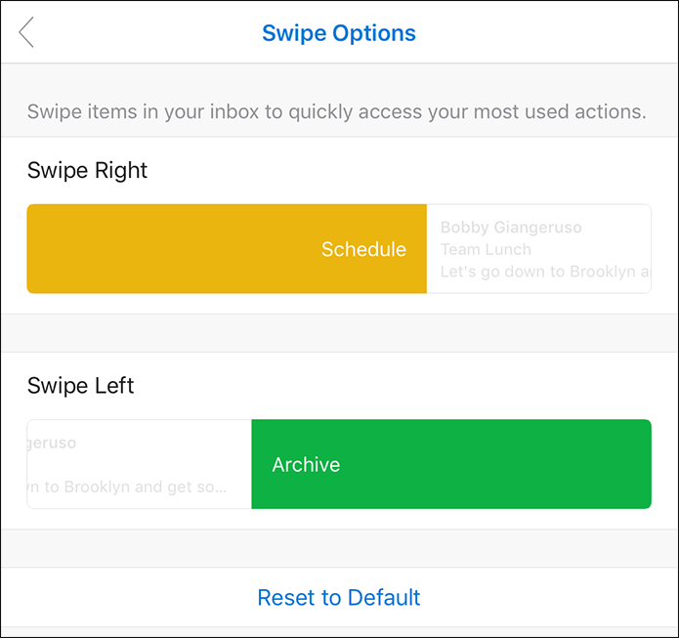
Task: Go back using the left chevron arrow
Action: tap(26, 32)
